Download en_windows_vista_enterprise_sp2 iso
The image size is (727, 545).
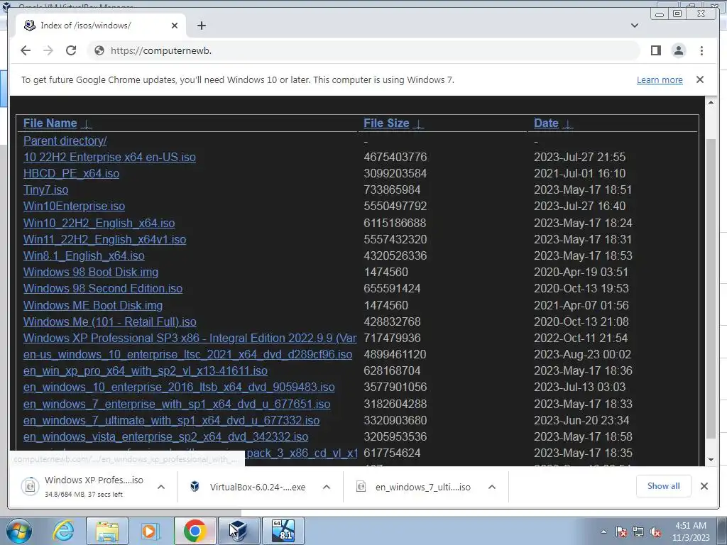(x=166, y=436)
